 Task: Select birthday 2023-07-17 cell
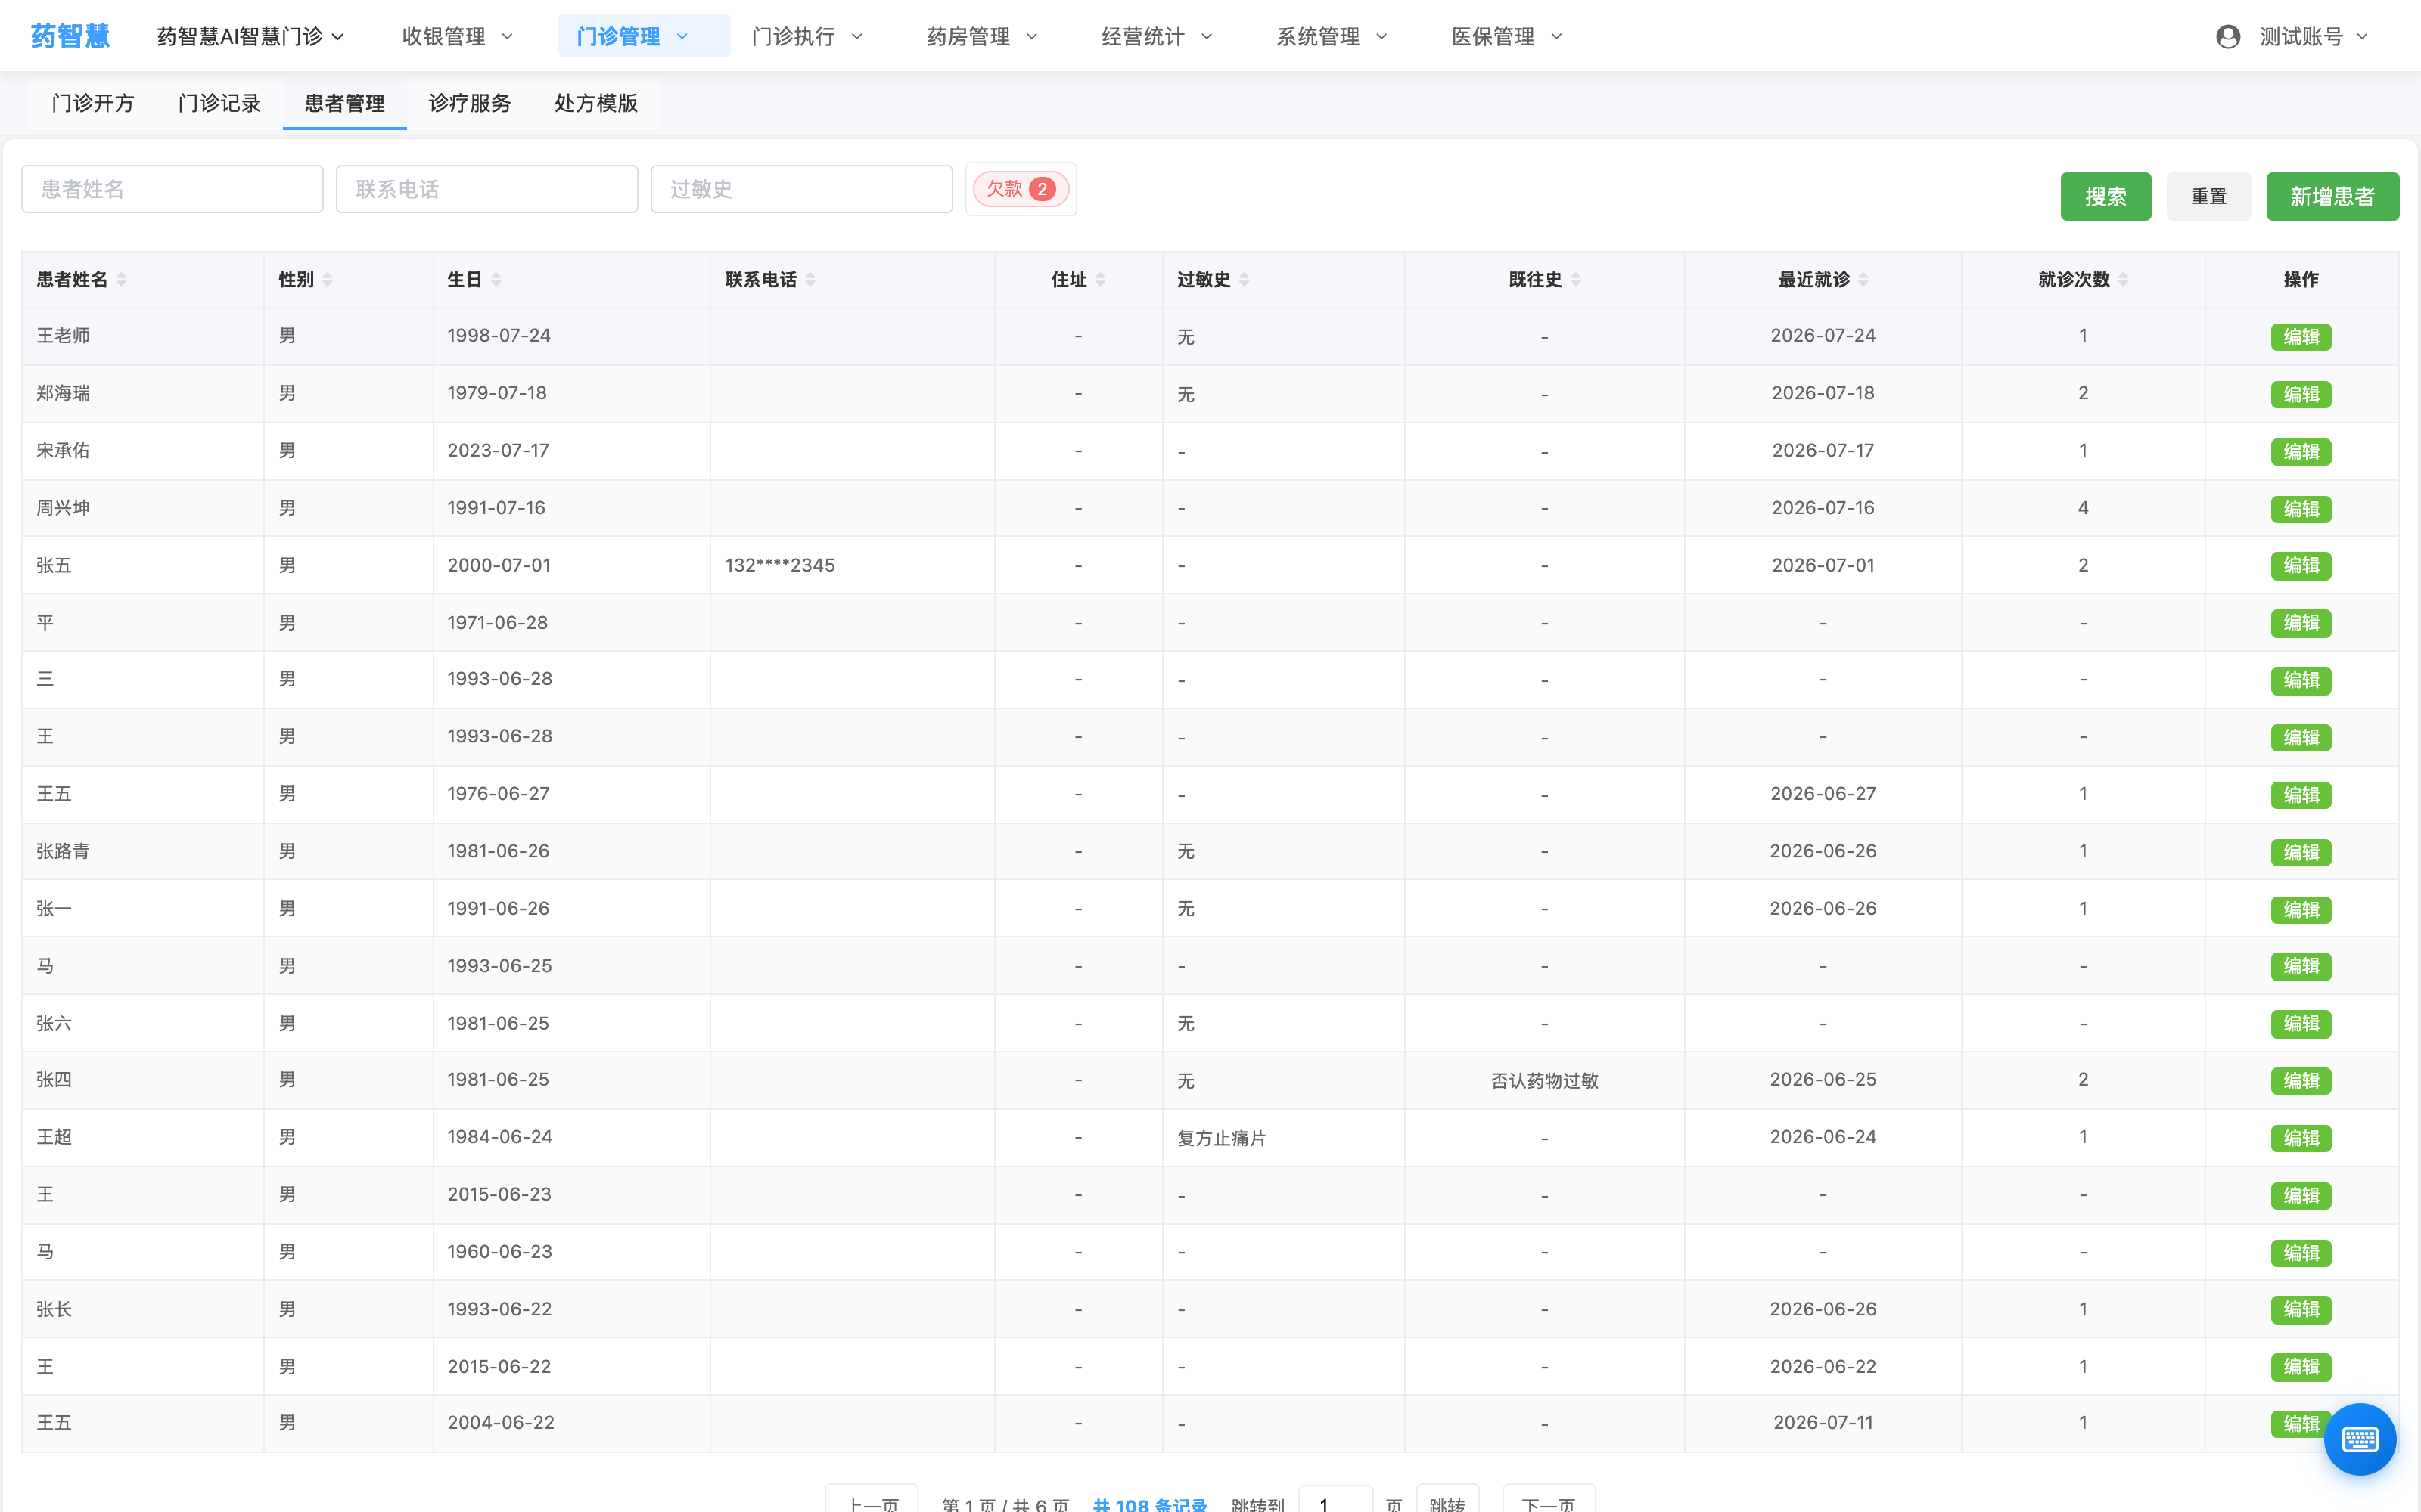click(499, 450)
